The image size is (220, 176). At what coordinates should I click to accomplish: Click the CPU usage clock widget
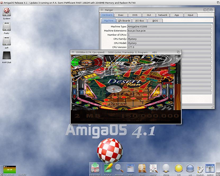click(x=9, y=169)
